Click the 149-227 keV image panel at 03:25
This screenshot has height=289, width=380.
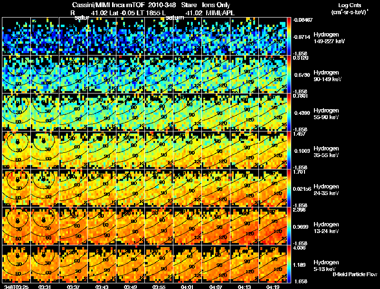click(16, 36)
